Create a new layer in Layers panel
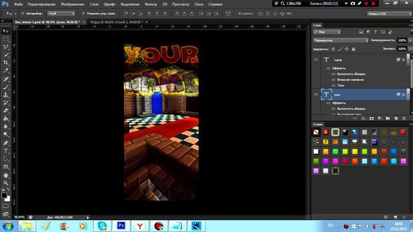 (x=396, y=119)
